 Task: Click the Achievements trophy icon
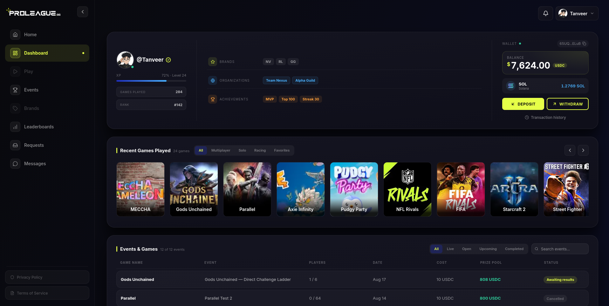[x=213, y=99]
